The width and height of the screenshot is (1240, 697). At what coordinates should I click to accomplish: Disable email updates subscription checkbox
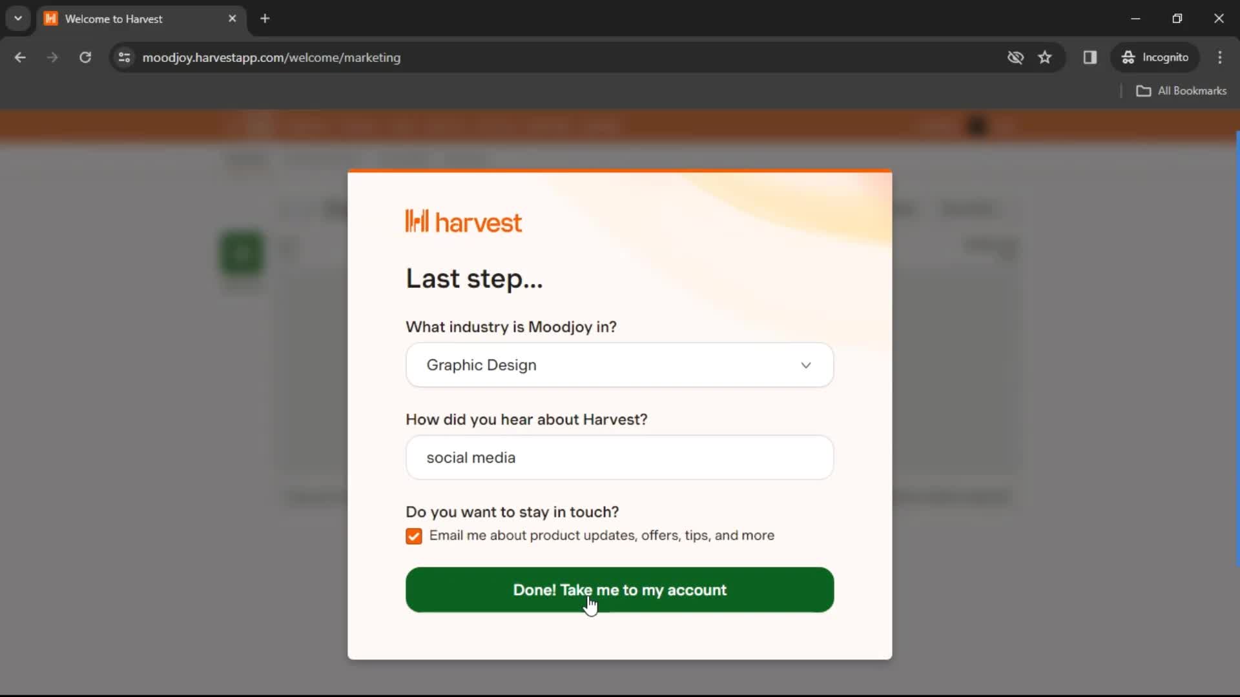coord(414,535)
